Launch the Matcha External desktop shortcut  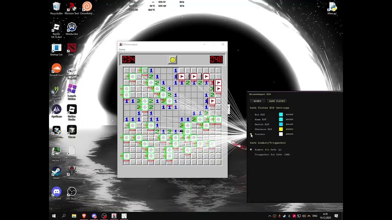click(x=56, y=93)
